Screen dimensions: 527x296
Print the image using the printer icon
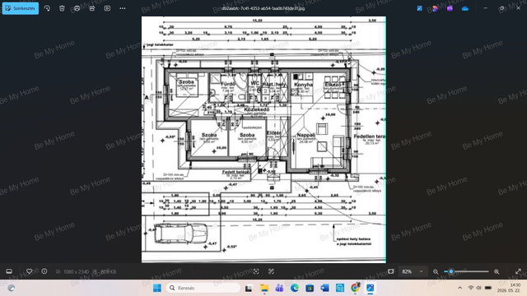[77, 8]
